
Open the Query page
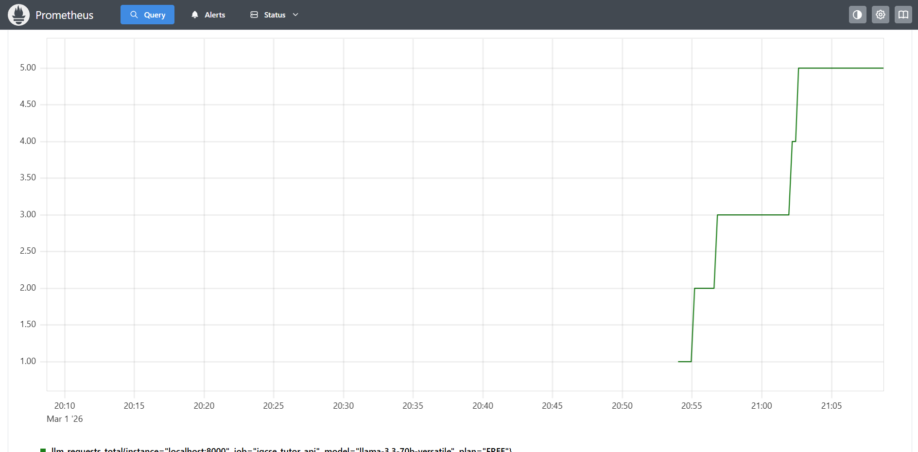[x=147, y=15]
